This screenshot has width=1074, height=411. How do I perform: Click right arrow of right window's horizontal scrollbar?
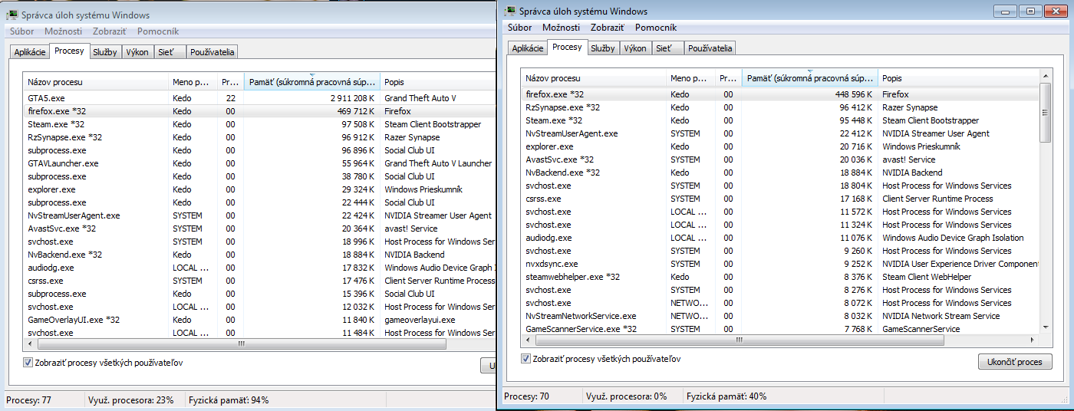tap(1033, 339)
